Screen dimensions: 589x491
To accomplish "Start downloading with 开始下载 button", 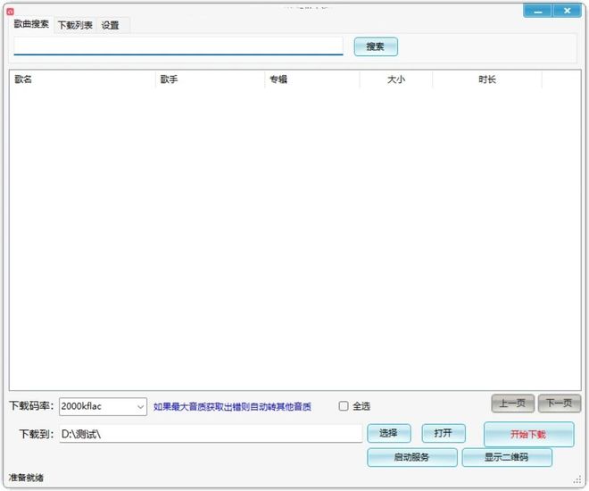I will click(529, 434).
